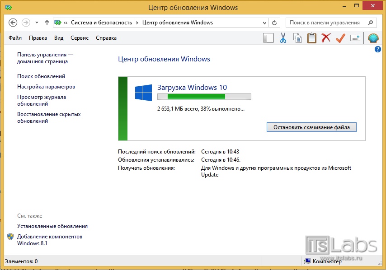The height and width of the screenshot is (270, 386).
Task: Open Просмотр журнала обновлений link
Action: [42, 100]
